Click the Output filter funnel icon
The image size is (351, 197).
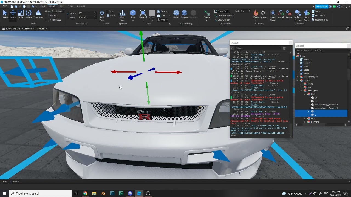(x=232, y=48)
